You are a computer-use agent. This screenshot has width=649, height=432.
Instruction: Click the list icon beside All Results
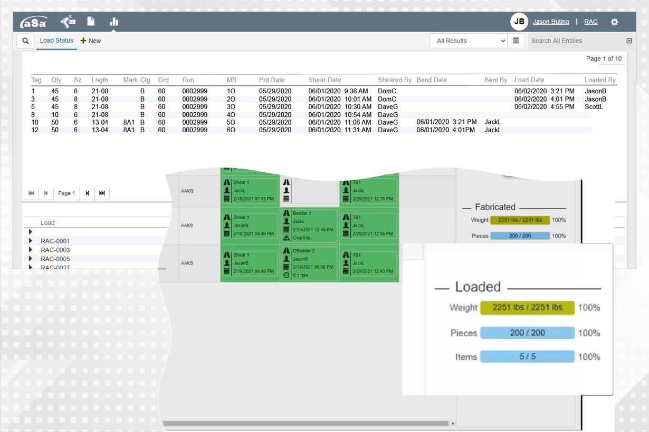click(516, 41)
